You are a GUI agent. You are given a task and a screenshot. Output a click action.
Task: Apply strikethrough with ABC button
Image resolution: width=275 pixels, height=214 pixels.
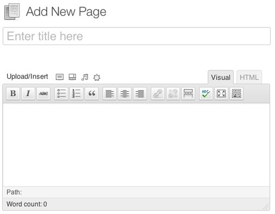click(43, 94)
